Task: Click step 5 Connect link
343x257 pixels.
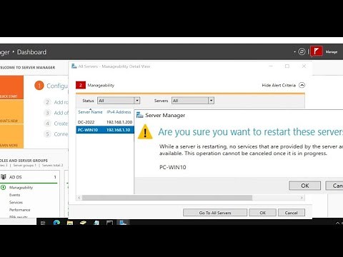Action: click(x=61, y=134)
